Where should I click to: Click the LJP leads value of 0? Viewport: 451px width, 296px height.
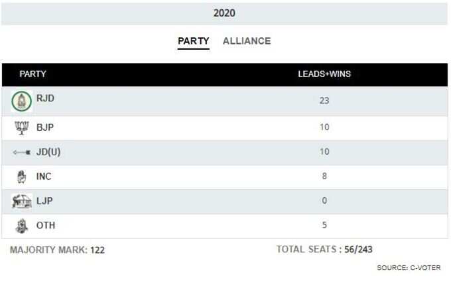(324, 200)
